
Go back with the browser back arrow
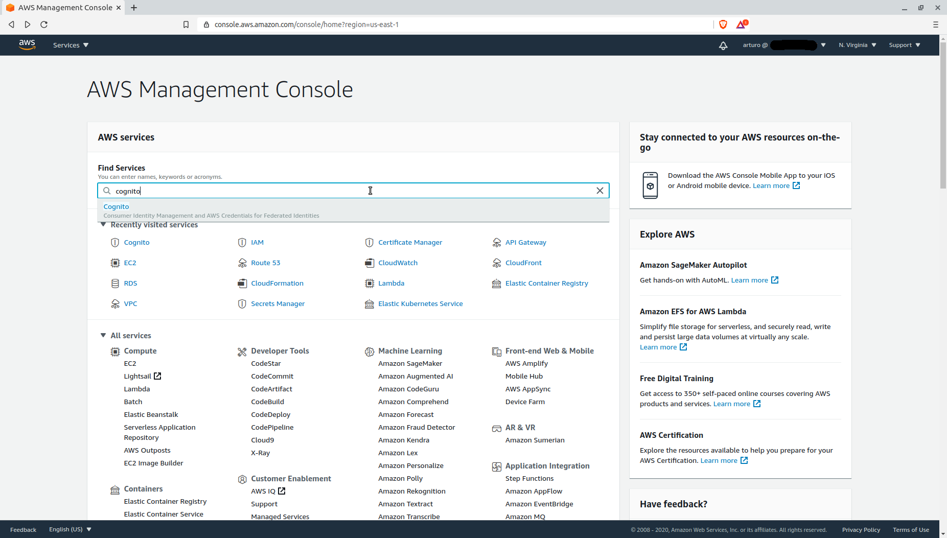(11, 25)
